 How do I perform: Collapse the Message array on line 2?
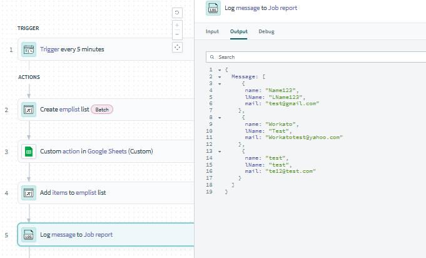pos(220,76)
